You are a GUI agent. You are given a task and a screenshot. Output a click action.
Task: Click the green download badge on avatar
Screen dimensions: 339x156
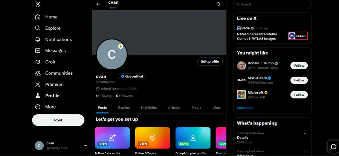tap(121, 46)
